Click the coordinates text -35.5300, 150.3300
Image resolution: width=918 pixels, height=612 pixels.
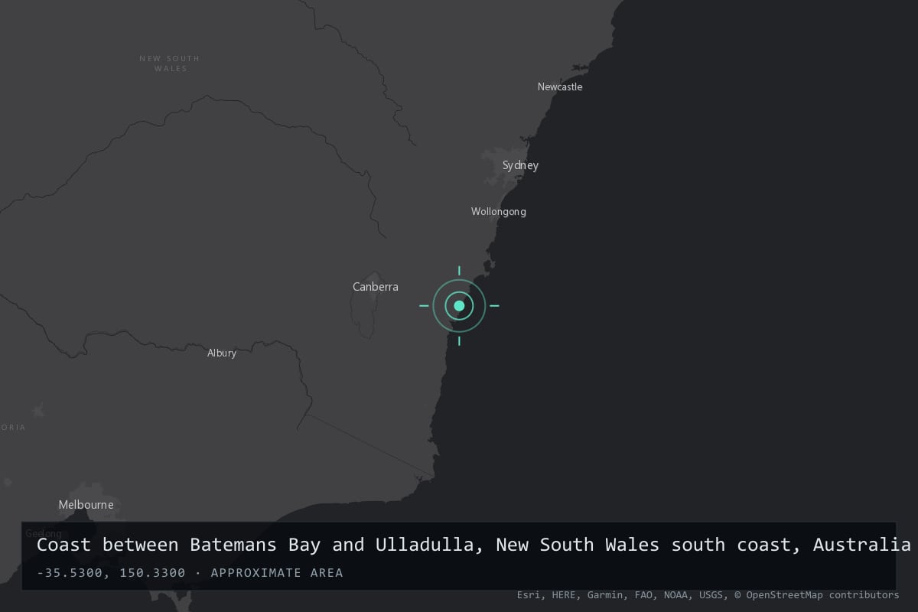pyautogui.click(x=111, y=573)
